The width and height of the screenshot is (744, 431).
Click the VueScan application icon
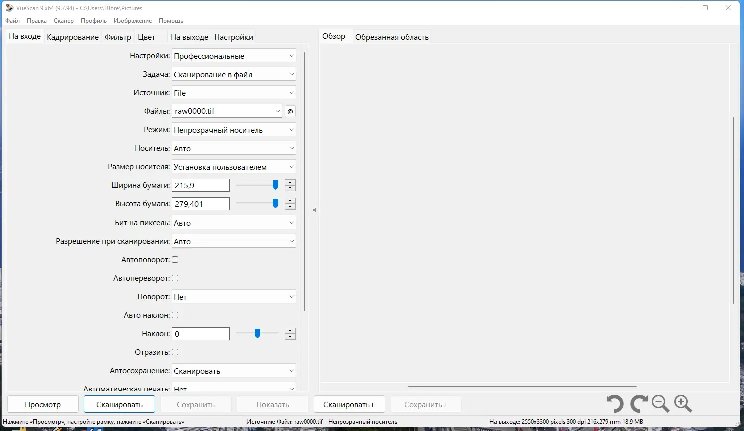[9, 8]
